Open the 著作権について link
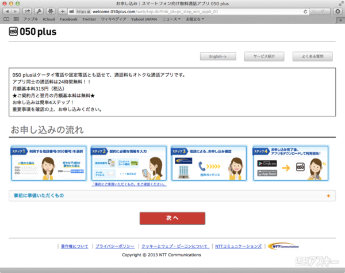The height and width of the screenshot is (273, 345). point(74,247)
